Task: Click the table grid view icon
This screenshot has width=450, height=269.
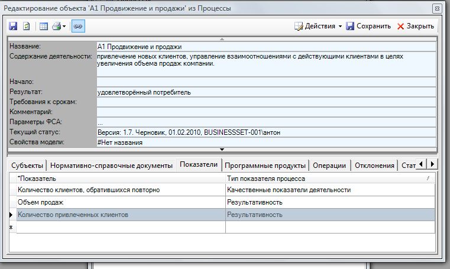Action: (x=43, y=26)
